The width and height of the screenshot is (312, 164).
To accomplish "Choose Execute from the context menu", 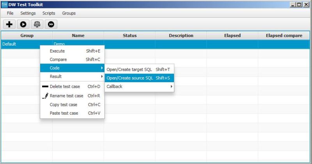I will tap(72, 51).
